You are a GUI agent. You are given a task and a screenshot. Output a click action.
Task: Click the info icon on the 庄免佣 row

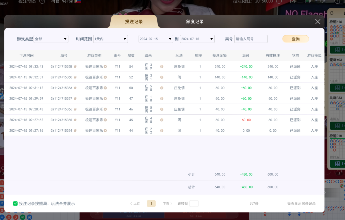click(x=162, y=66)
